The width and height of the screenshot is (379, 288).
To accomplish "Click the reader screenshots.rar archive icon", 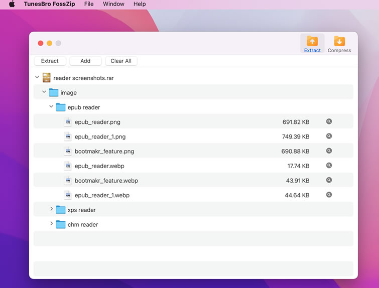I will 46,78.
